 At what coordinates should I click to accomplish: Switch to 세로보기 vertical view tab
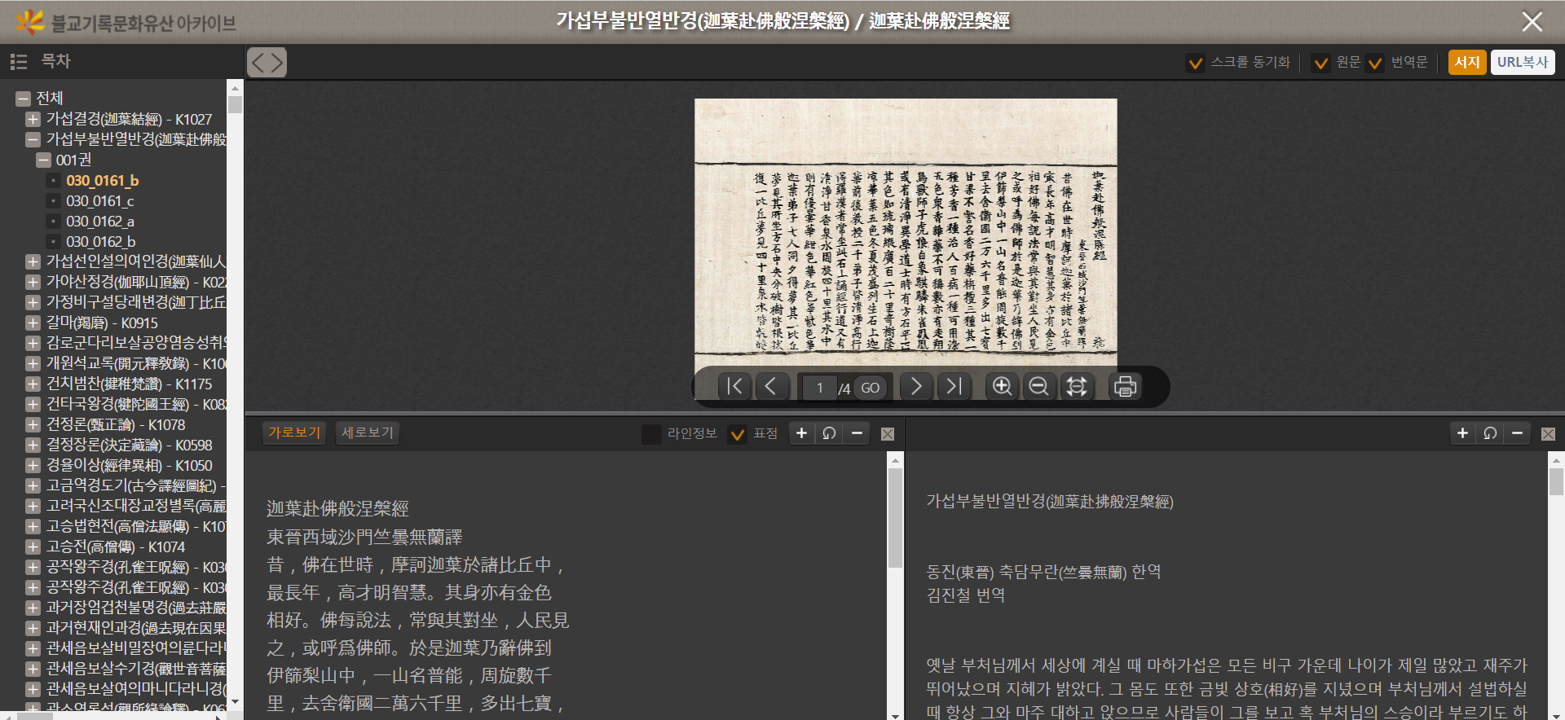click(367, 432)
